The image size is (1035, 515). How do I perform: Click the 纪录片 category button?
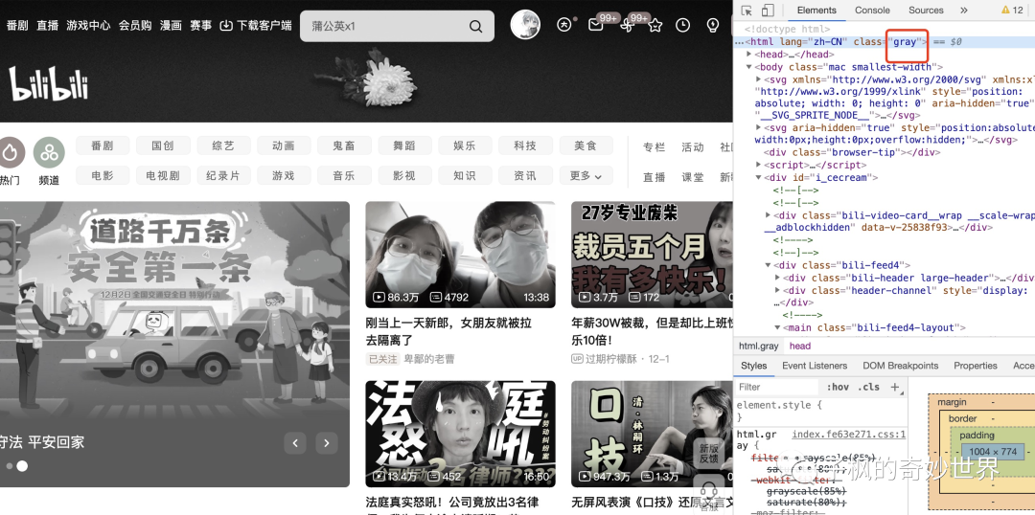click(x=223, y=176)
